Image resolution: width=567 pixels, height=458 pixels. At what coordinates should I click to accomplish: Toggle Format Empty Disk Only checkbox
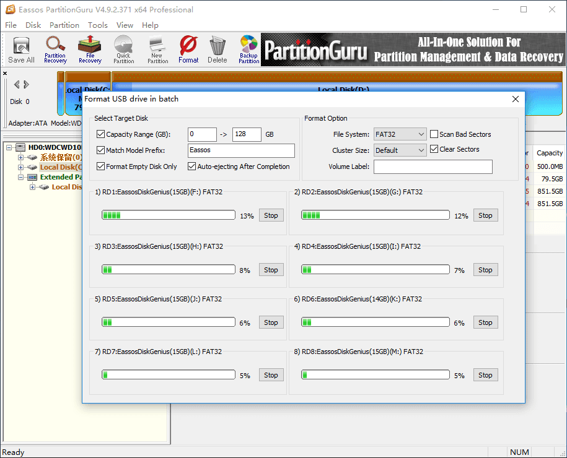100,166
